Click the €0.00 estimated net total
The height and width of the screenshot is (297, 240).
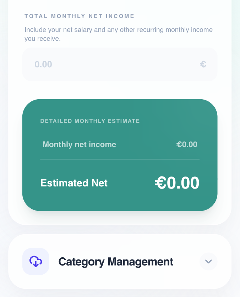177,182
